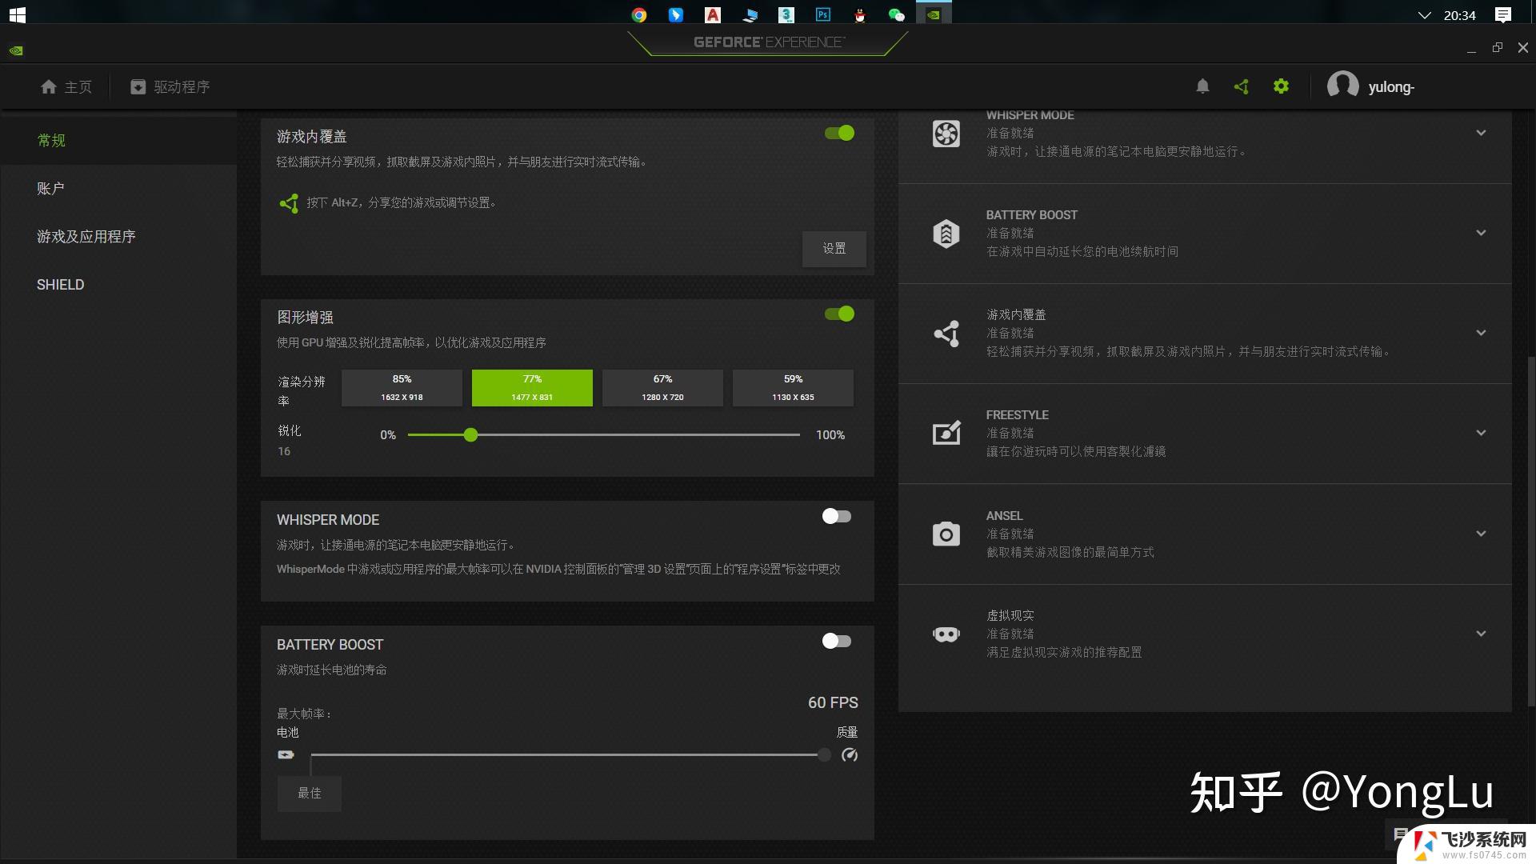Set the sharpening slider track to 100%
Image resolution: width=1536 pixels, height=864 pixels.
tap(798, 434)
